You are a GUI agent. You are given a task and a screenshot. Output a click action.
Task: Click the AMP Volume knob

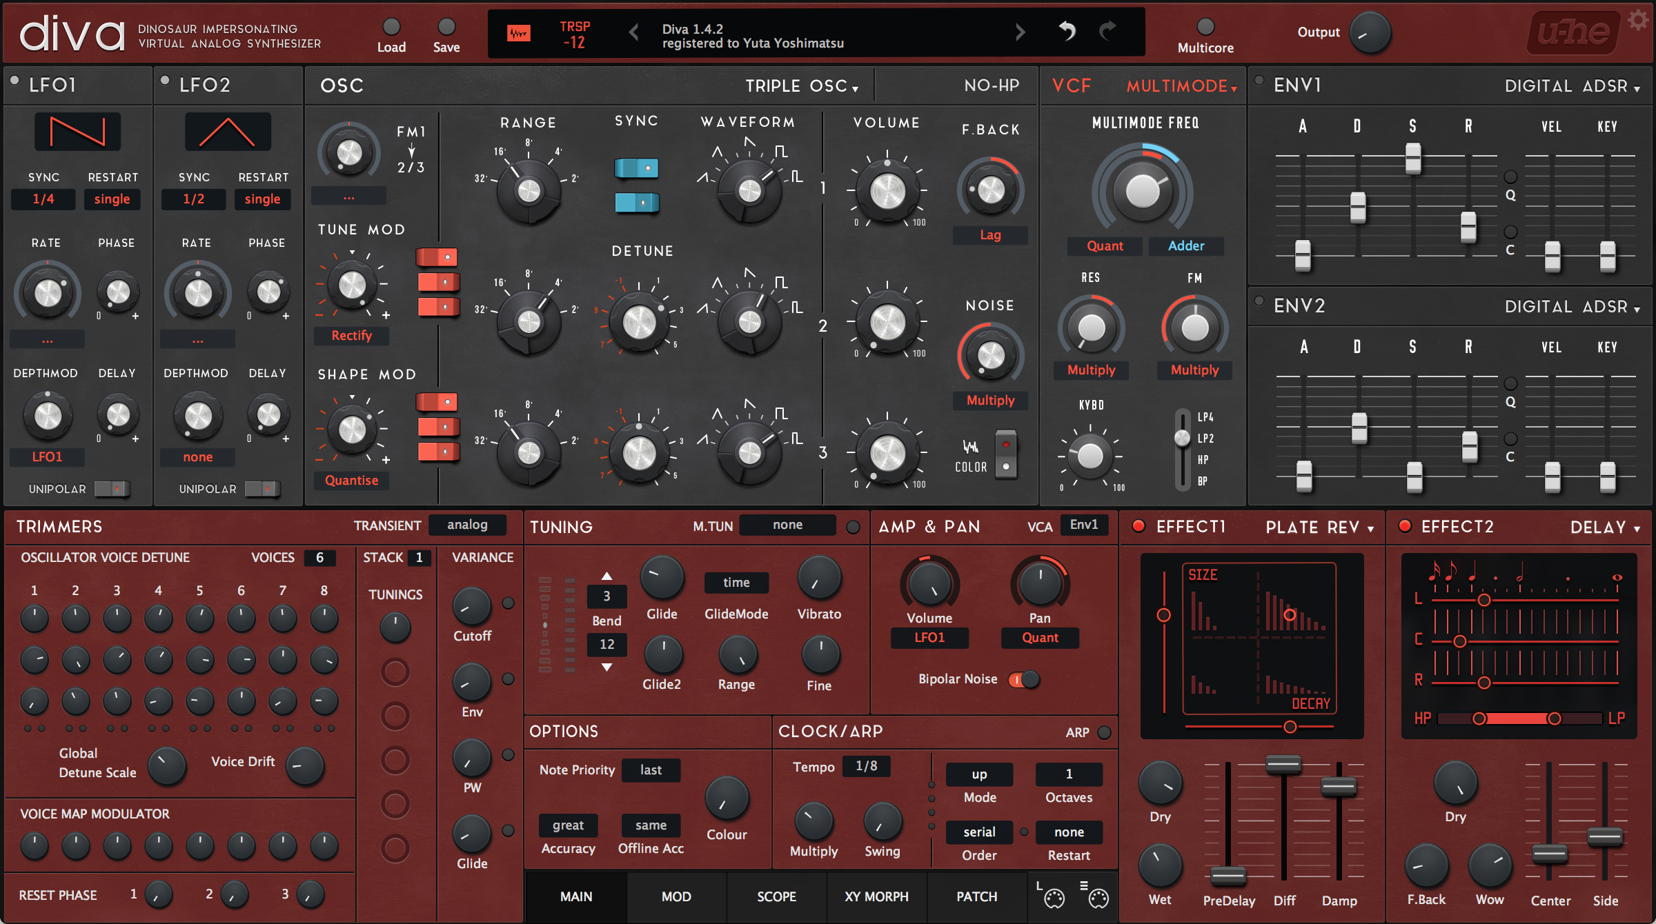click(x=929, y=585)
